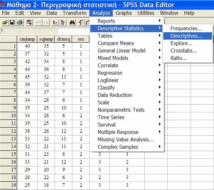The image size is (214, 190).
Task: Expand the Loglinear submenu arrow
Action: coord(160,80)
